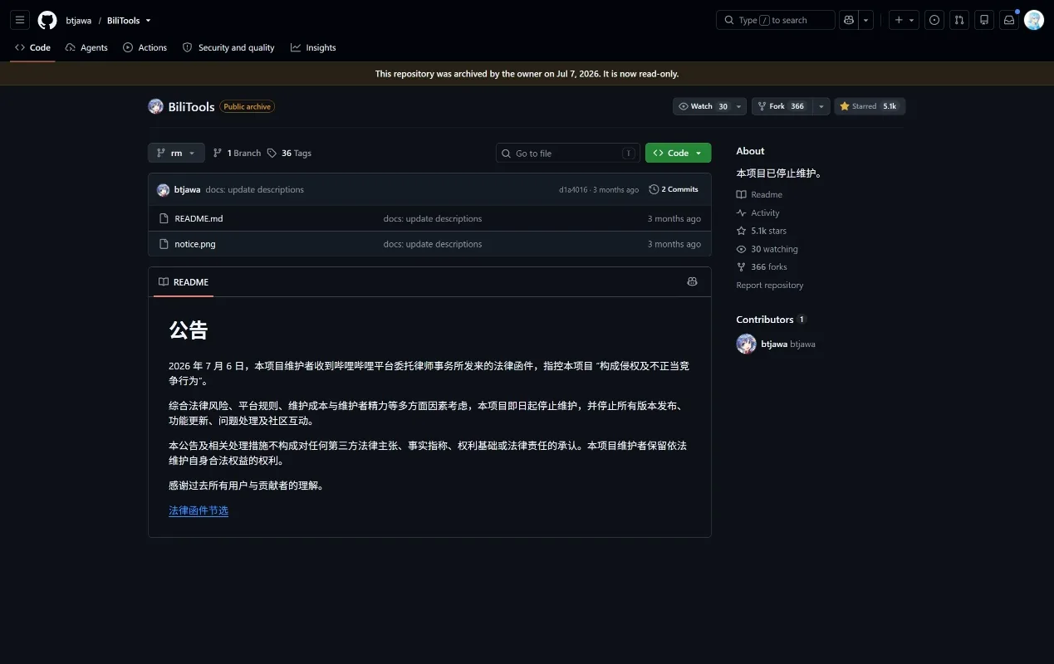
Task: View the 36 Tags link
Action: tap(289, 153)
